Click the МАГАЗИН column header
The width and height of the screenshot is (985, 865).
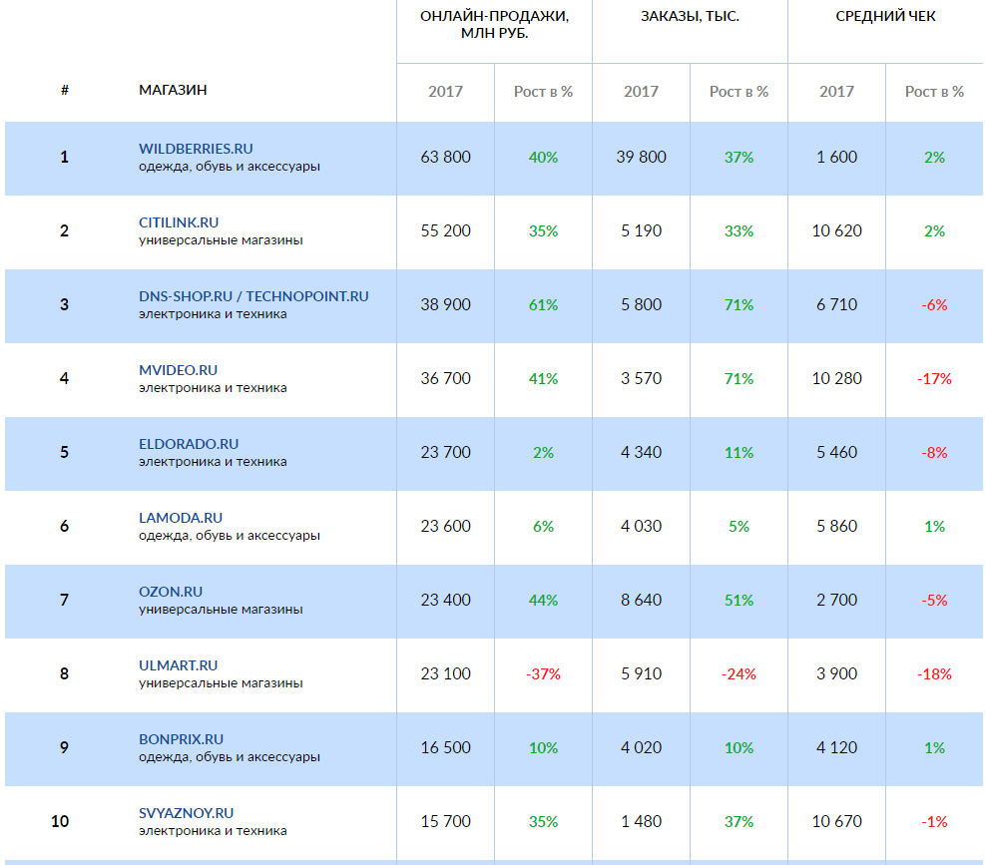point(173,90)
